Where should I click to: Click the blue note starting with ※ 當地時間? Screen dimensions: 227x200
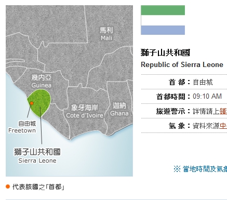[200, 169]
